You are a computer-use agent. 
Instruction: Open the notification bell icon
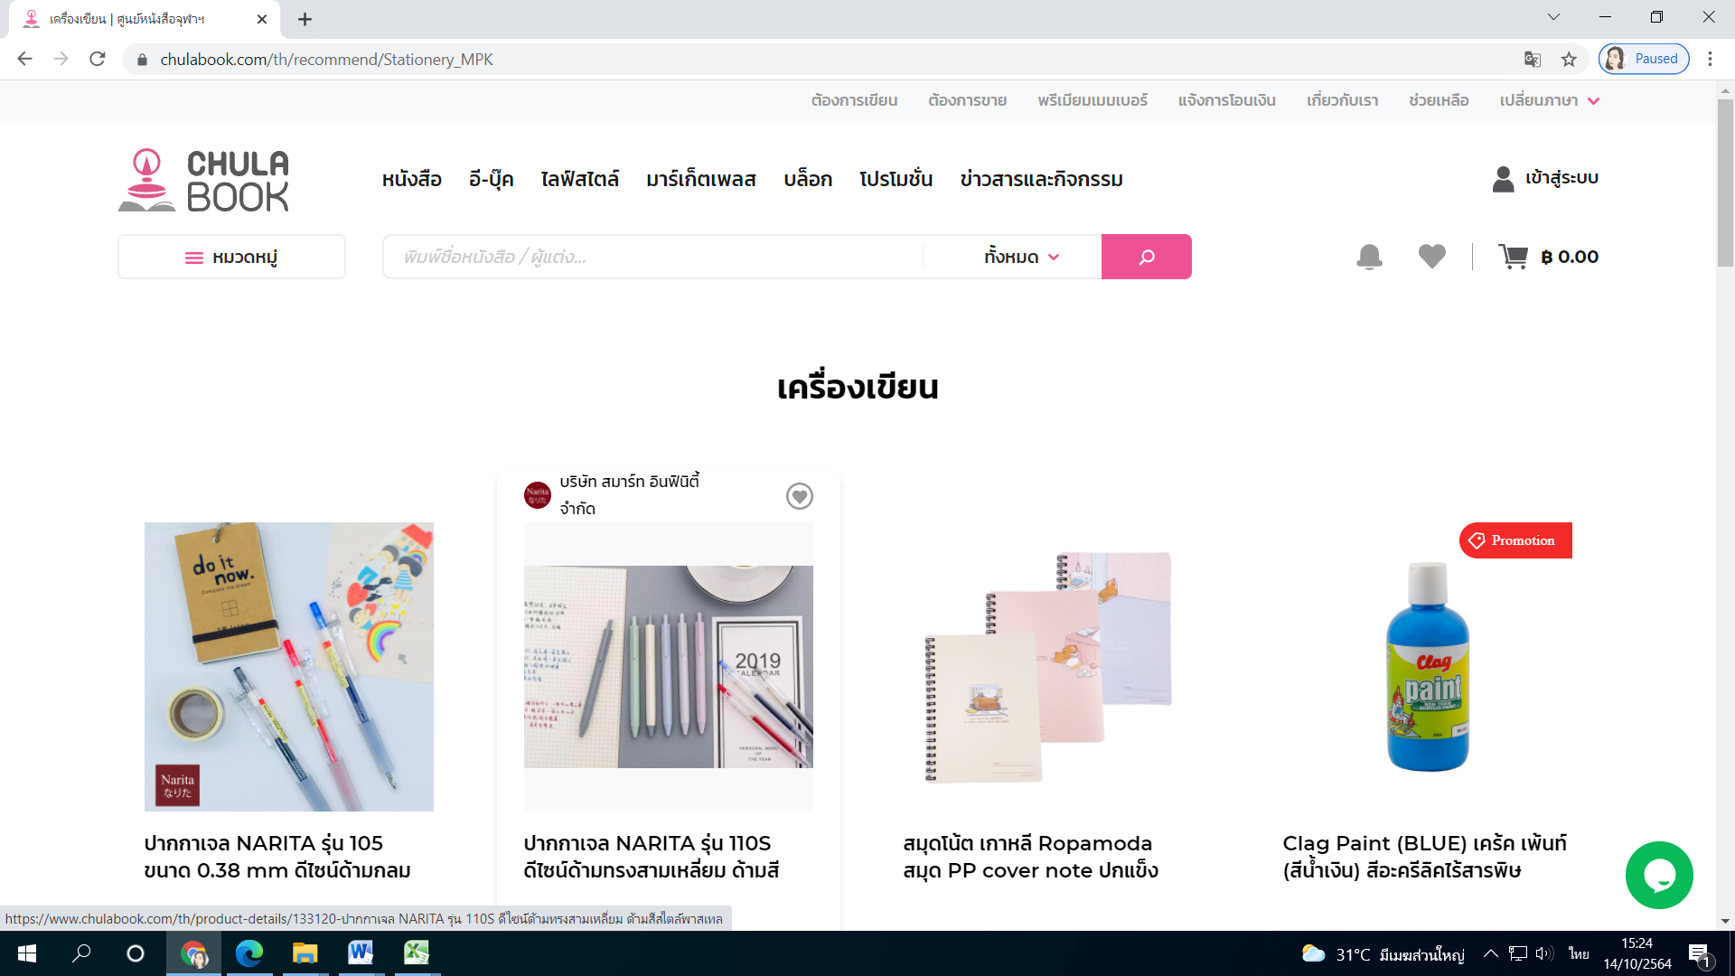[1369, 257]
